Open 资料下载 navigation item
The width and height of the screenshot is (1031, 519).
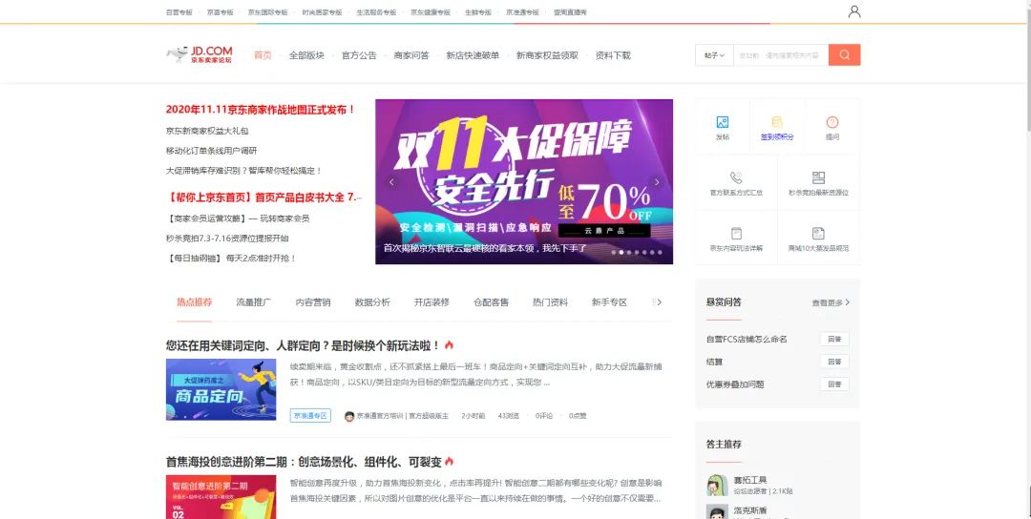[613, 55]
